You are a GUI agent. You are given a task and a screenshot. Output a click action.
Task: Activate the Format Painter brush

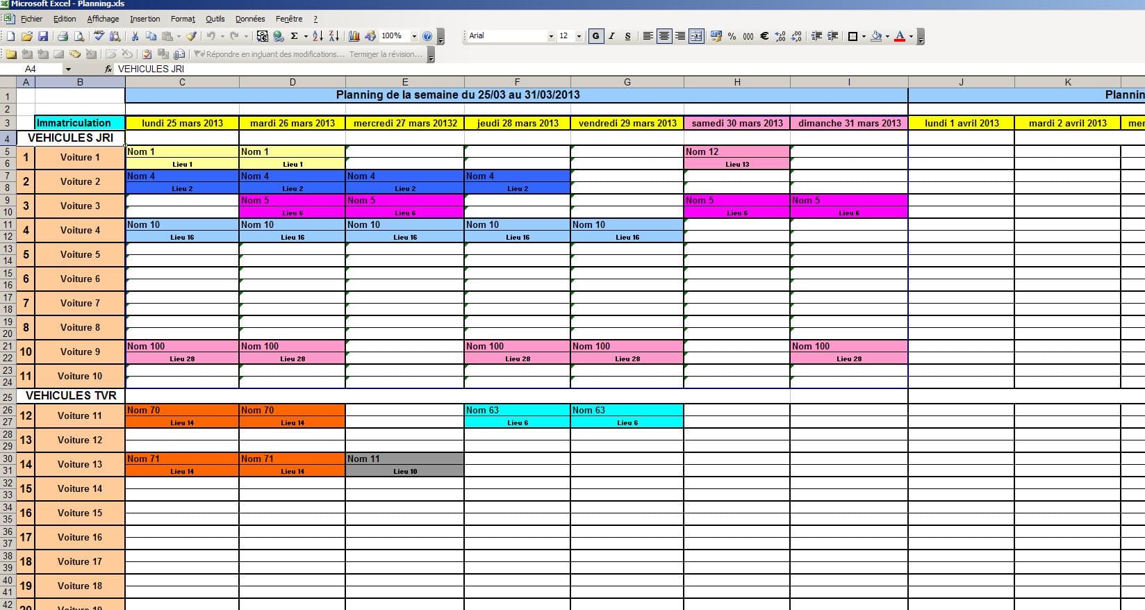pyautogui.click(x=191, y=36)
